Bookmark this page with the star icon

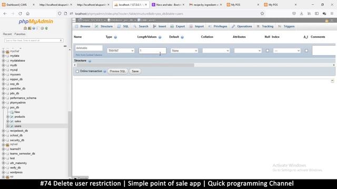coord(262,14)
